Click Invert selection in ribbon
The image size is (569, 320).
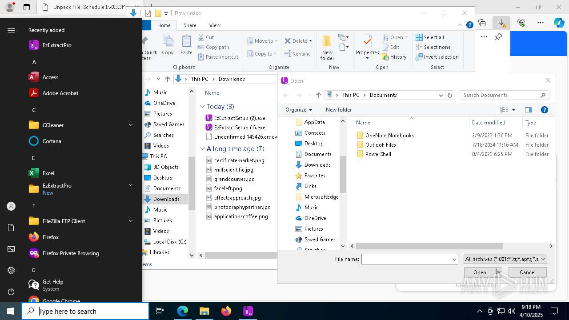tap(437, 57)
